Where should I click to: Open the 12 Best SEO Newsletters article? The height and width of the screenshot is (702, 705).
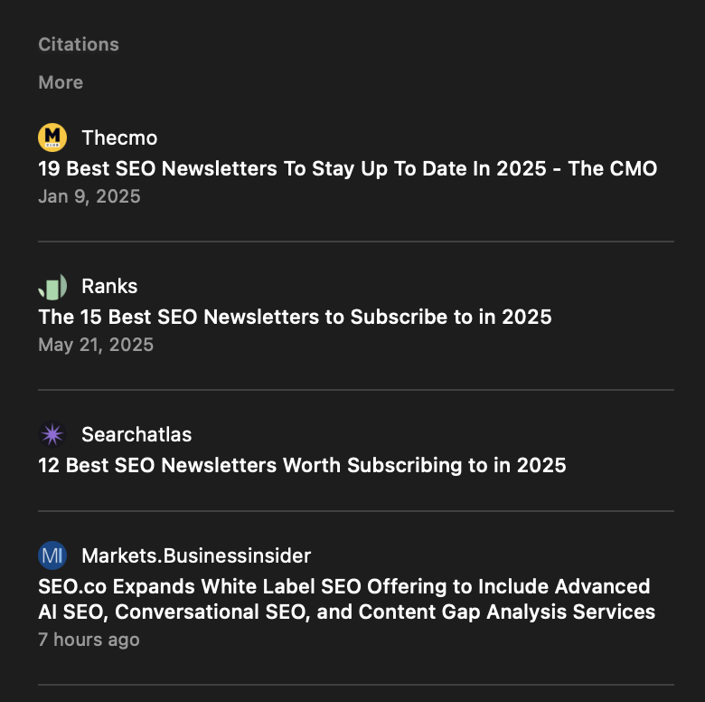pos(302,466)
